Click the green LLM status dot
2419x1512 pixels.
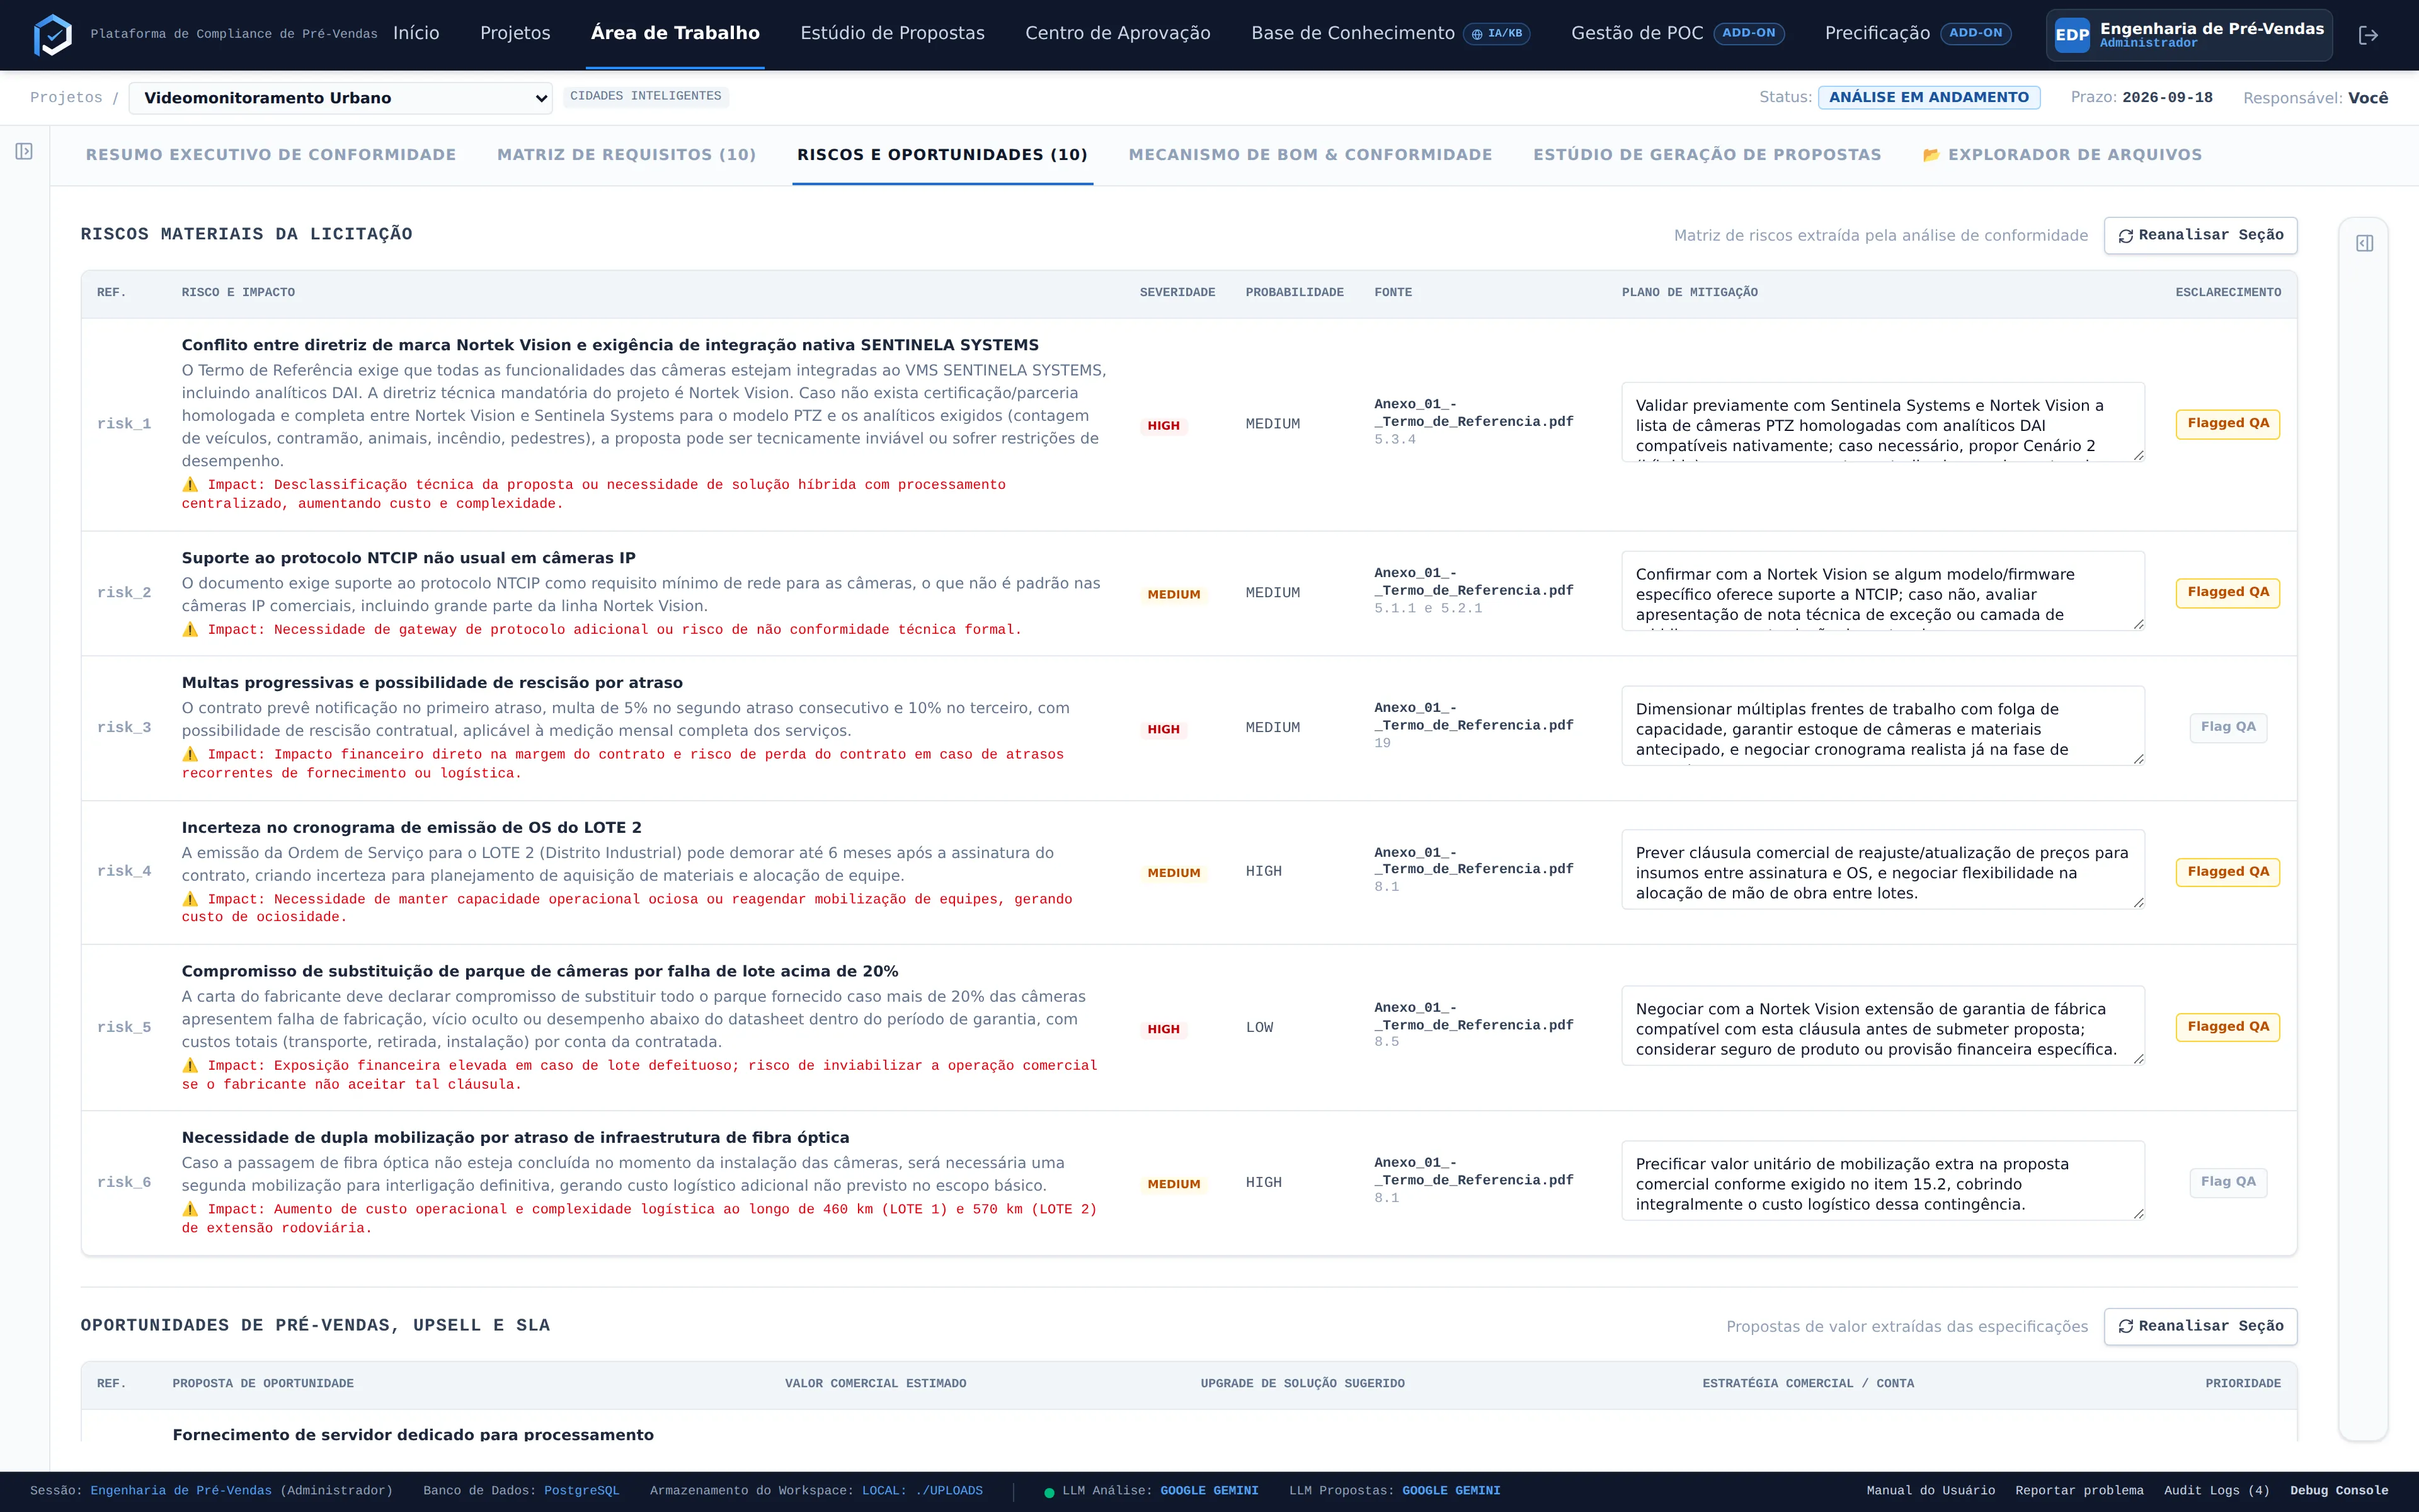click(1049, 1492)
